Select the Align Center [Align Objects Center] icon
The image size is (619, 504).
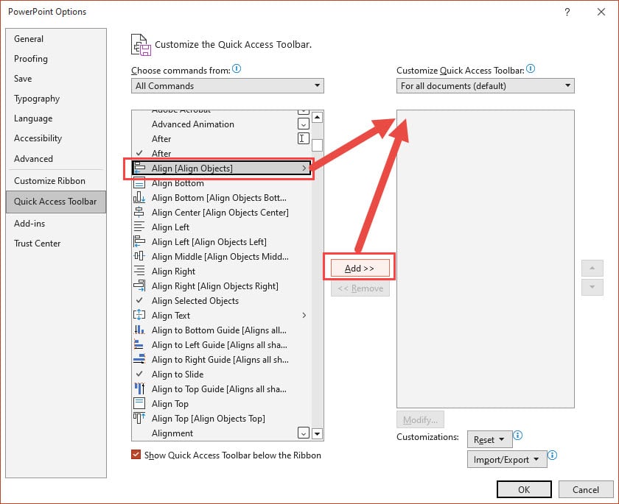point(139,212)
